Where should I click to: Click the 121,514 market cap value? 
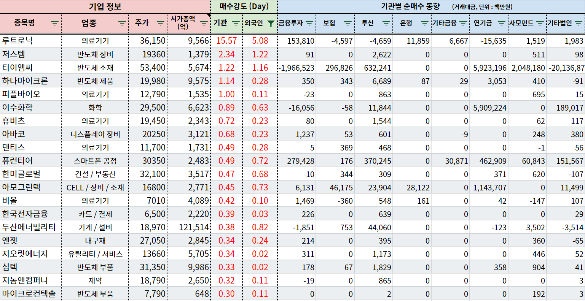[194, 227]
